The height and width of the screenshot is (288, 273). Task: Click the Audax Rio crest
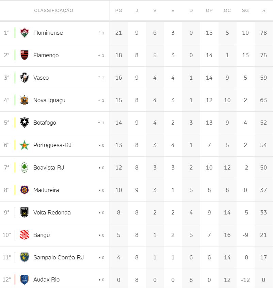point(25,280)
